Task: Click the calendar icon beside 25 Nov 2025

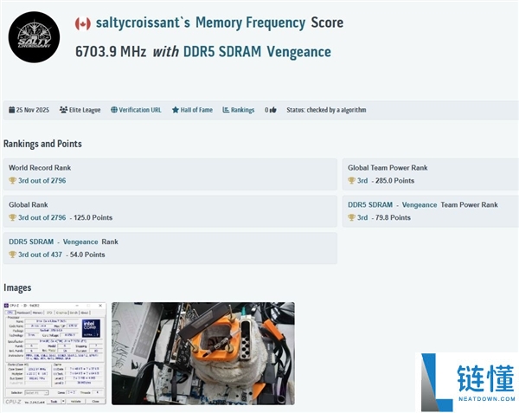Action: tap(11, 110)
